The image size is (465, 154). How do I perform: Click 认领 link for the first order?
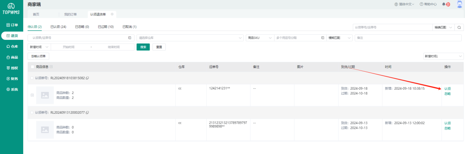coord(447,89)
